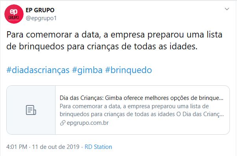Click the red ep logo in the avatar

[x=14, y=12]
